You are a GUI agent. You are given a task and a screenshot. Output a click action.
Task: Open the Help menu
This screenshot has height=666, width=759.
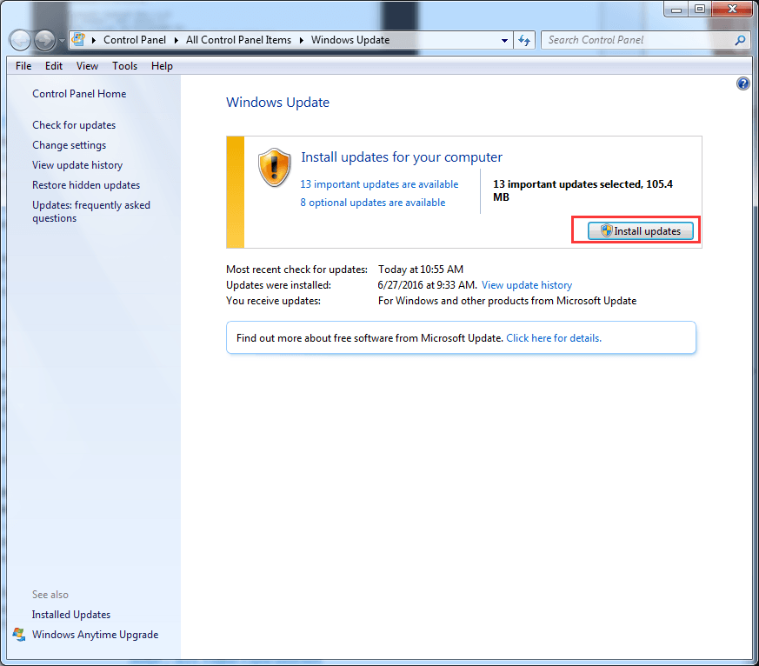pyautogui.click(x=162, y=66)
